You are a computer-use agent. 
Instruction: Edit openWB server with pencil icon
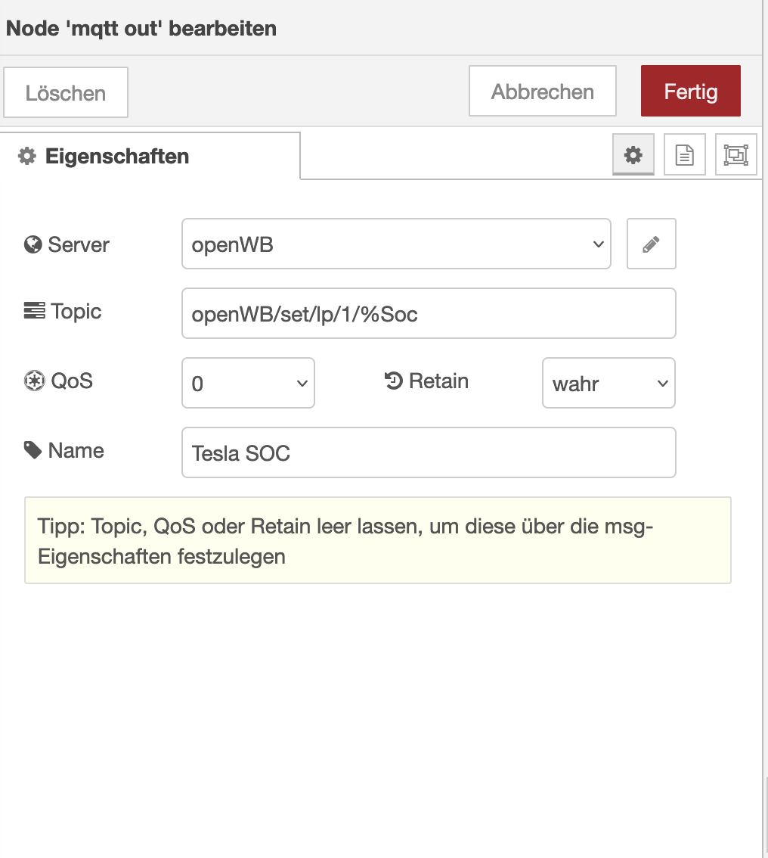[651, 244]
